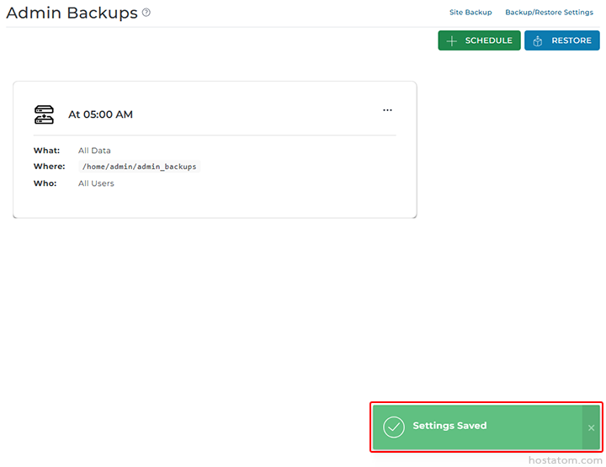Click the plus icon on Schedule button
This screenshot has width=606, height=467.
point(452,41)
